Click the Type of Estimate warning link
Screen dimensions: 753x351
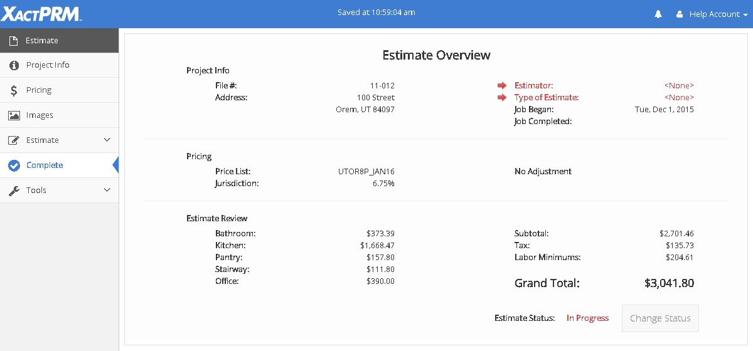click(x=546, y=98)
